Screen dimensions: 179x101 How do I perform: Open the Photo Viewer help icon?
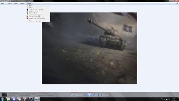(177, 3)
